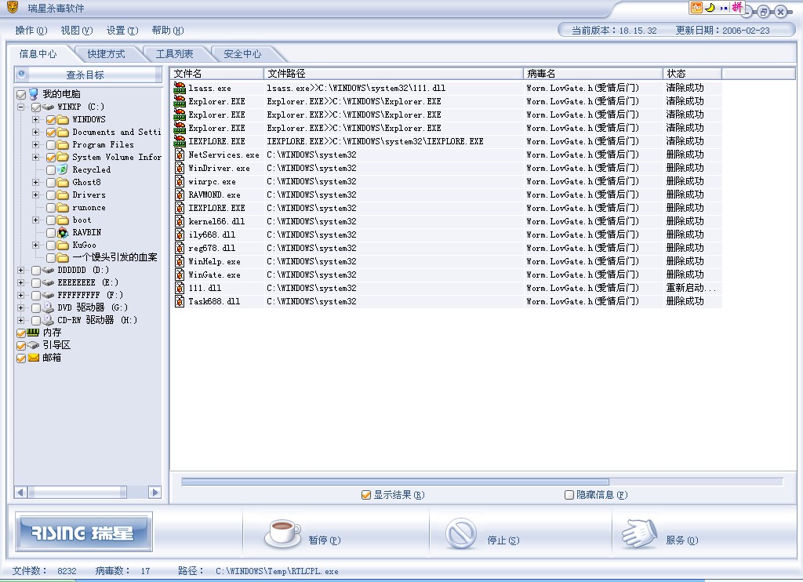Stop the scan with 停止 button
The width and height of the screenshot is (803, 582).
482,534
